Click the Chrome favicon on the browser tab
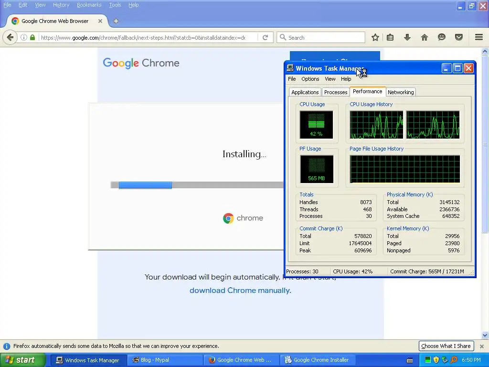This screenshot has width=489, height=367. (15, 21)
